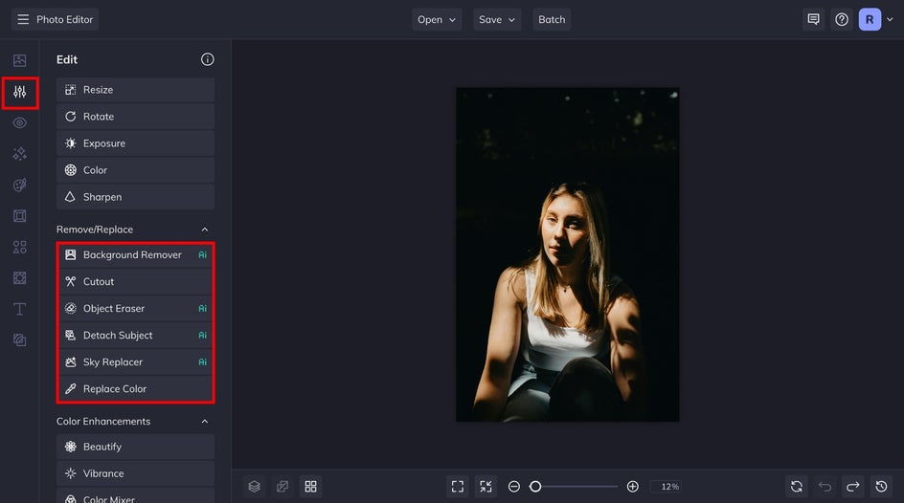This screenshot has height=503, width=904.
Task: Click the Batch button
Action: pyautogui.click(x=552, y=19)
